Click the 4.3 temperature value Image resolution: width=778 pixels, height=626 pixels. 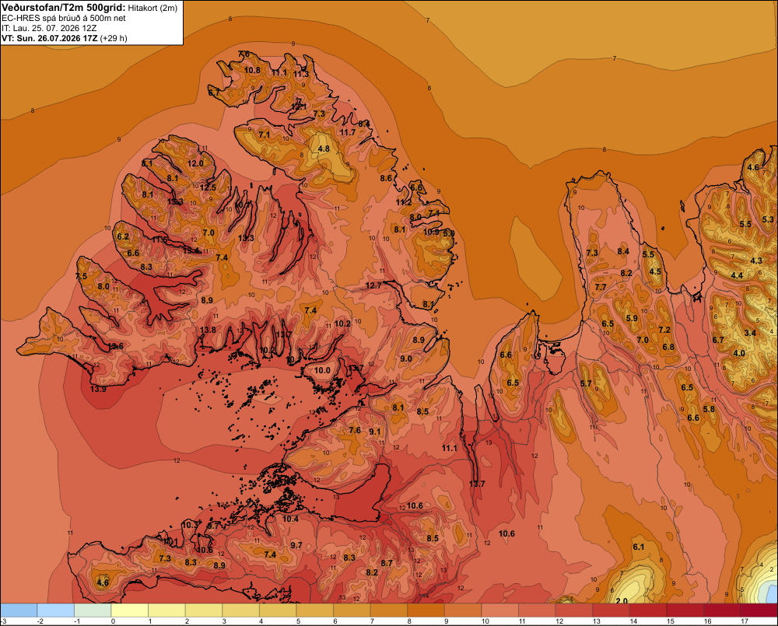click(x=756, y=261)
